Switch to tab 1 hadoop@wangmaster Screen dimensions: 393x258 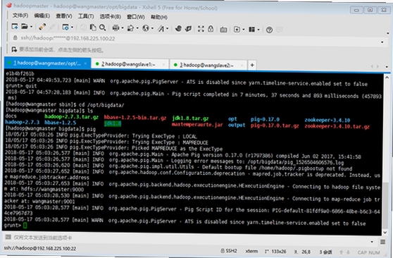pyautogui.click(x=47, y=63)
